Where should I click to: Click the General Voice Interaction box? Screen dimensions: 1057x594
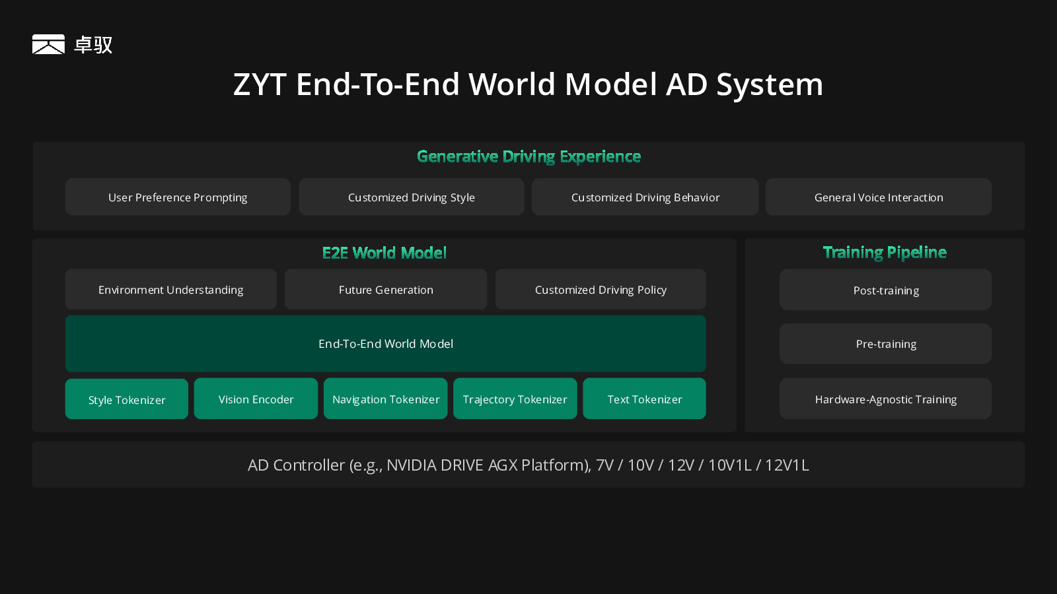point(878,197)
